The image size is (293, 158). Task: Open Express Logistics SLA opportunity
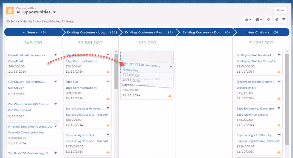tap(80, 135)
